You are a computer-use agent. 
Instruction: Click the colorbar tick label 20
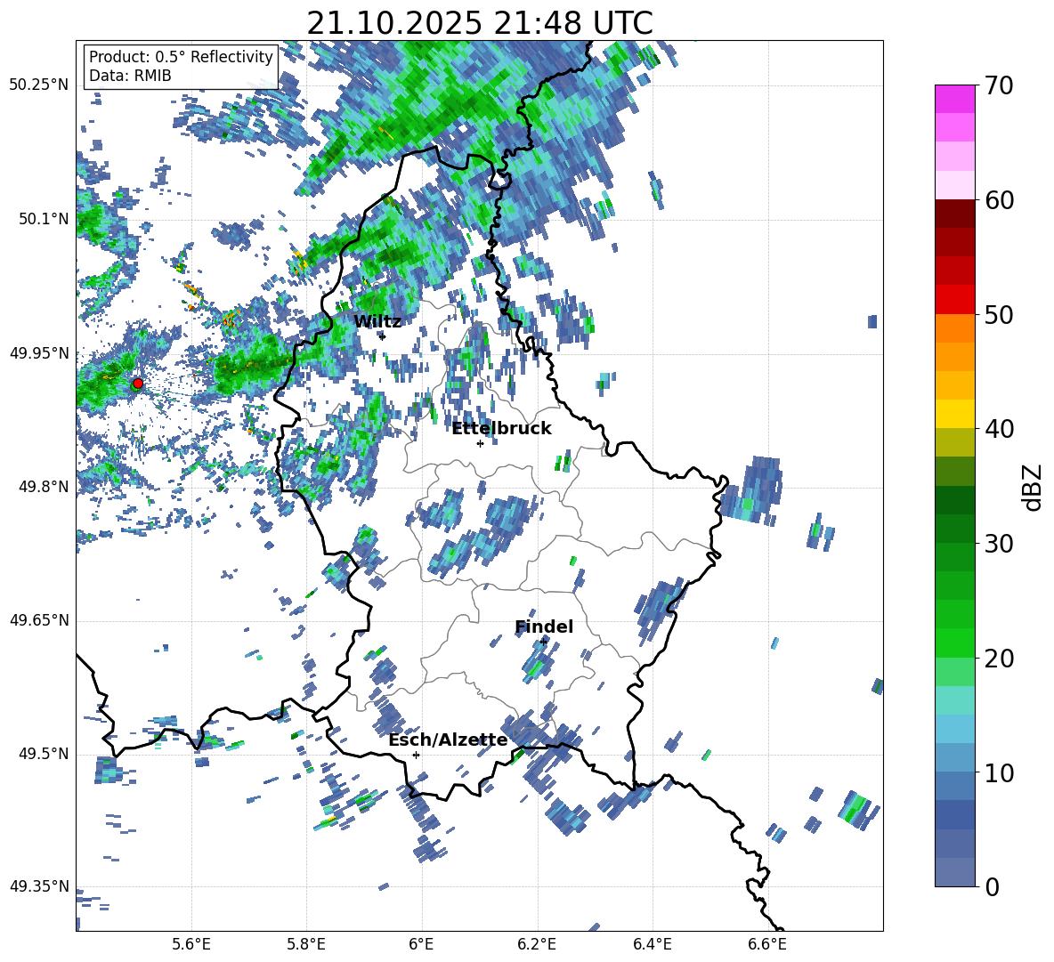[x=999, y=659]
